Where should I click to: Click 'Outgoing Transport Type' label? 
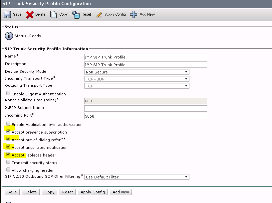[x=28, y=85]
